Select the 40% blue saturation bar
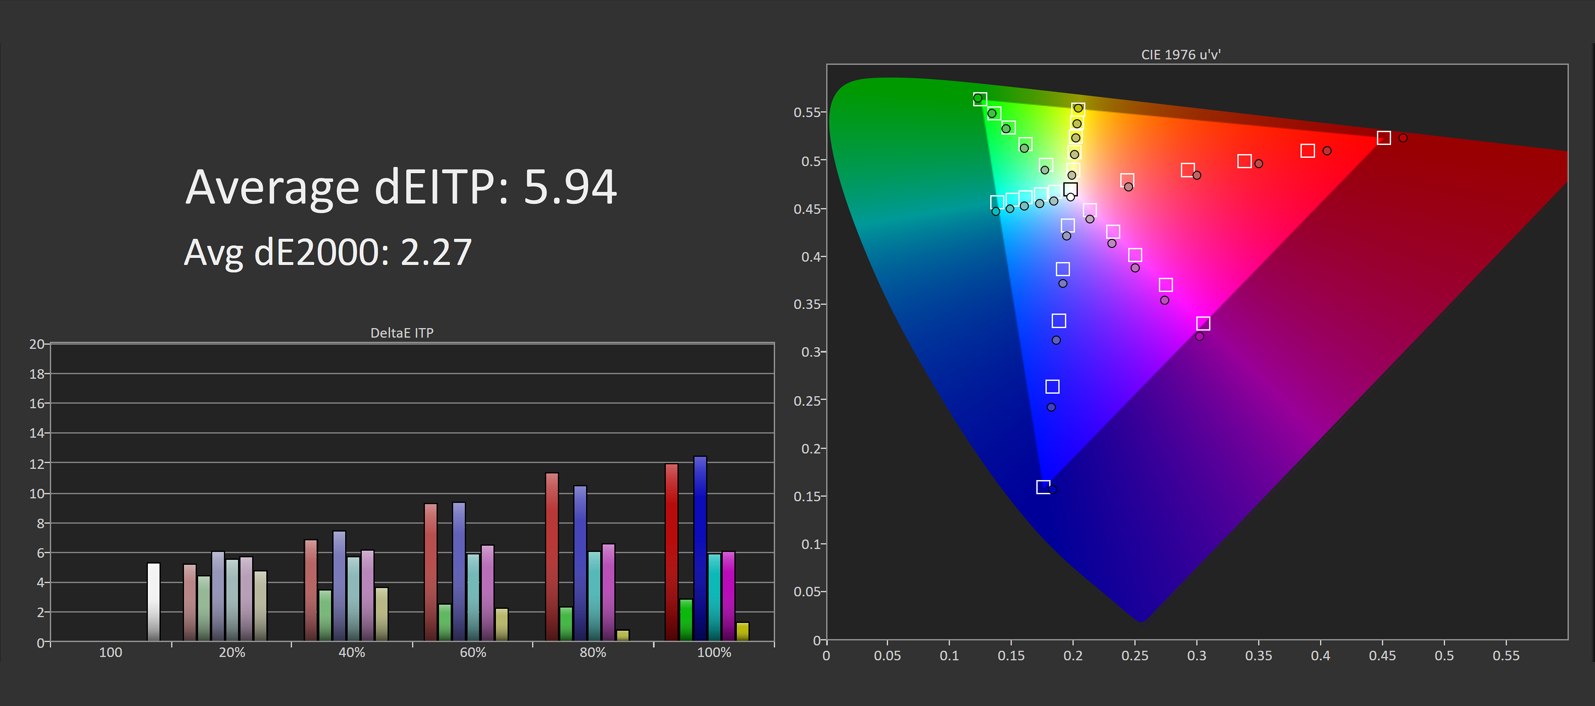1595x706 pixels. (x=339, y=585)
